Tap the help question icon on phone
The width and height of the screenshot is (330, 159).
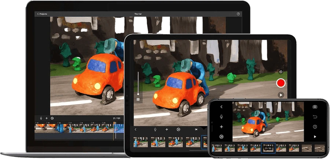click(x=315, y=127)
